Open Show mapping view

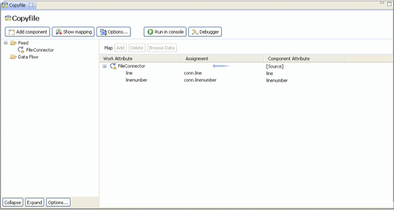(73, 32)
